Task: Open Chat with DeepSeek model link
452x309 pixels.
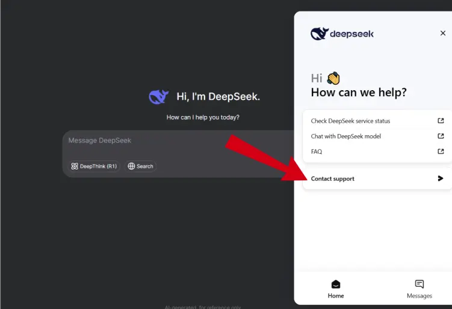Action: pyautogui.click(x=377, y=136)
